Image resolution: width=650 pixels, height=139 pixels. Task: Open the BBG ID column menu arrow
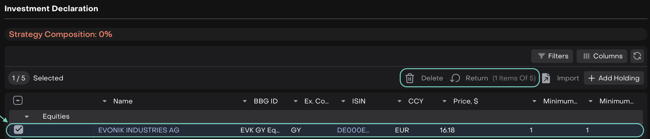pyautogui.click(x=245, y=101)
